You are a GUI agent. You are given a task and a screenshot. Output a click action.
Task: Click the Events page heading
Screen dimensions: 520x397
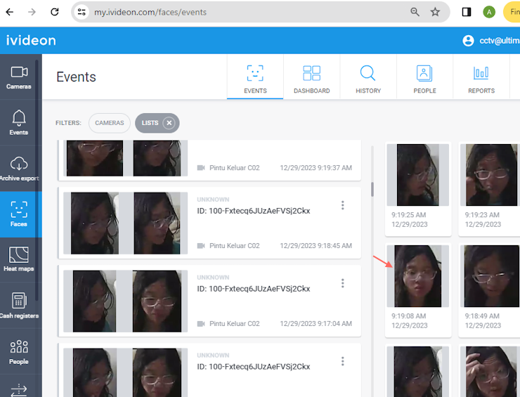click(x=77, y=77)
